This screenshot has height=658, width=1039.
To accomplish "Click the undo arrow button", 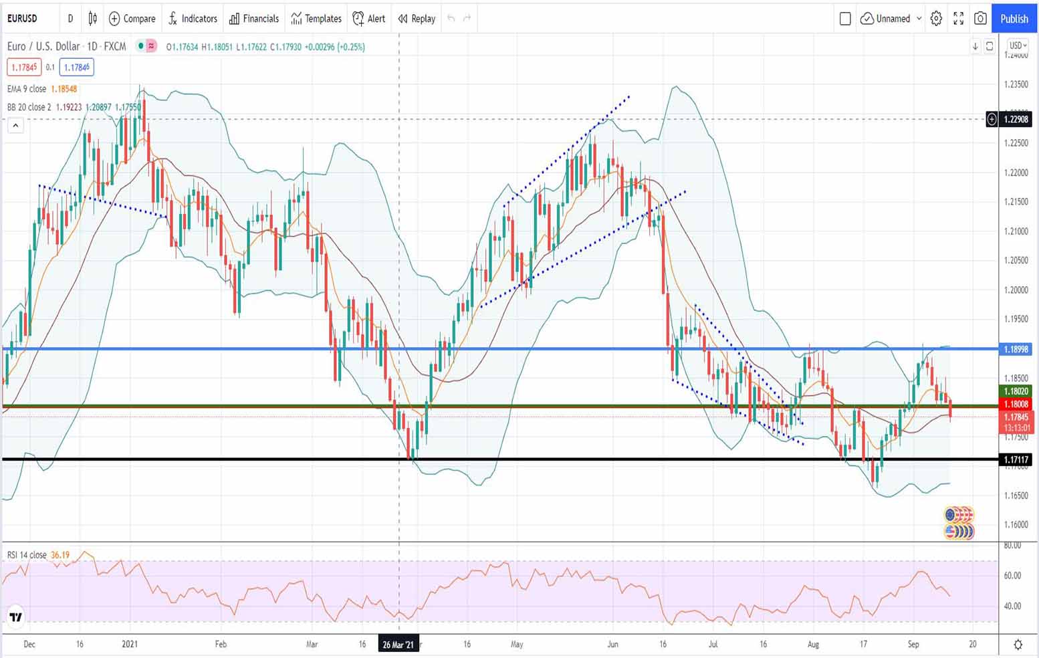I will pyautogui.click(x=449, y=19).
